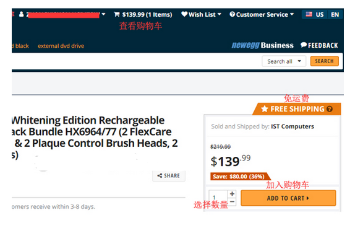Click the share icon next to SHARE
This screenshot has height=225, width=350.
[160, 175]
